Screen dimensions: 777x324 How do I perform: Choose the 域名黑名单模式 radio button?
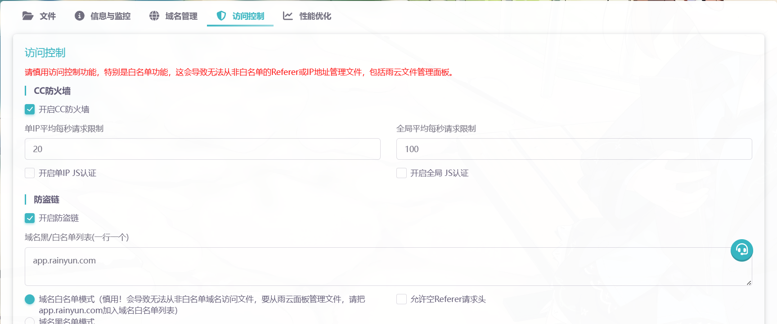tap(30, 321)
